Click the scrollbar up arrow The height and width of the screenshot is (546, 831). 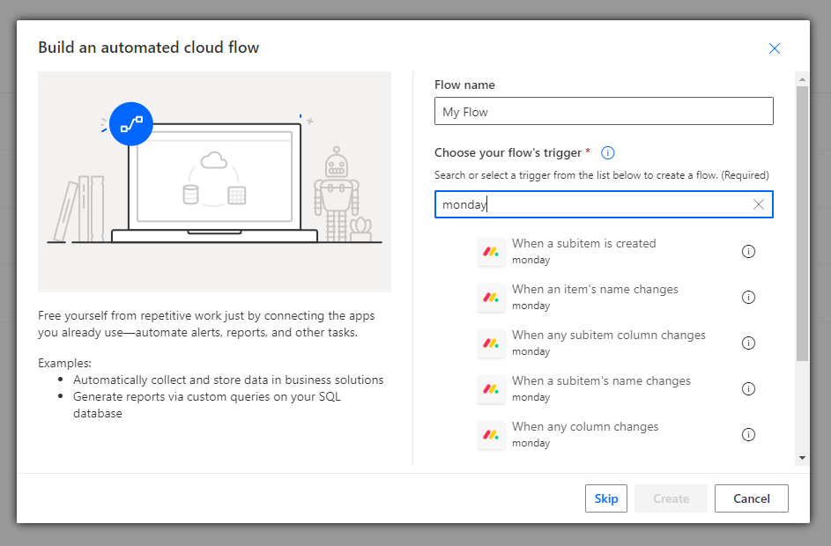pos(802,79)
